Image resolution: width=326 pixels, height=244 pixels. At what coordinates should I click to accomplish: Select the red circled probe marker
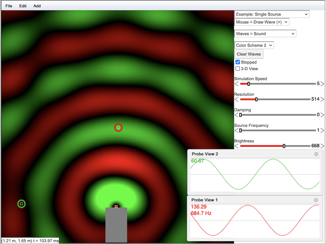tap(119, 128)
